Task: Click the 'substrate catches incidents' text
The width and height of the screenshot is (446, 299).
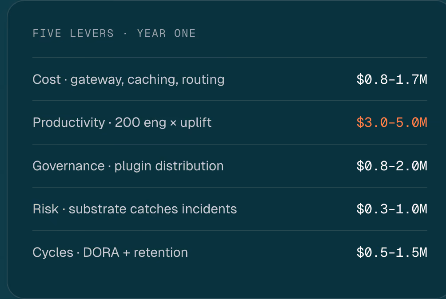Action: (x=153, y=209)
